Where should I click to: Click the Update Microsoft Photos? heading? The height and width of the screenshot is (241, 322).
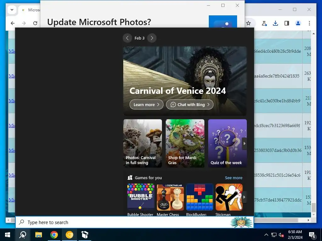[99, 22]
